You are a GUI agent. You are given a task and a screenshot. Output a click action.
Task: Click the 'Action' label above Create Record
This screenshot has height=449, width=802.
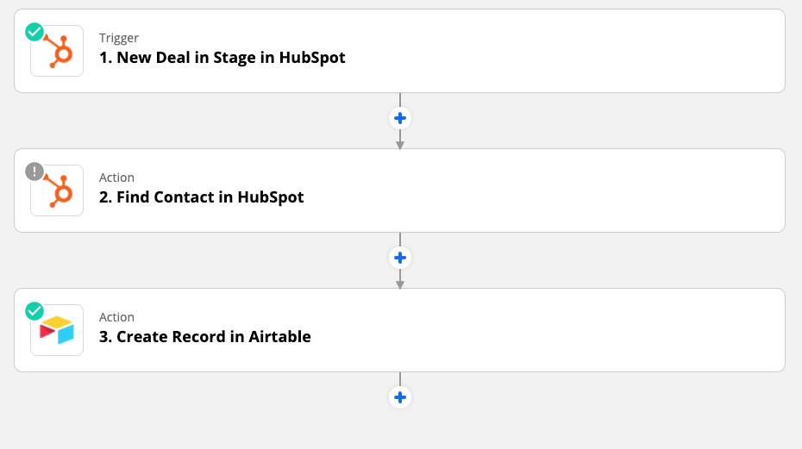click(x=116, y=317)
